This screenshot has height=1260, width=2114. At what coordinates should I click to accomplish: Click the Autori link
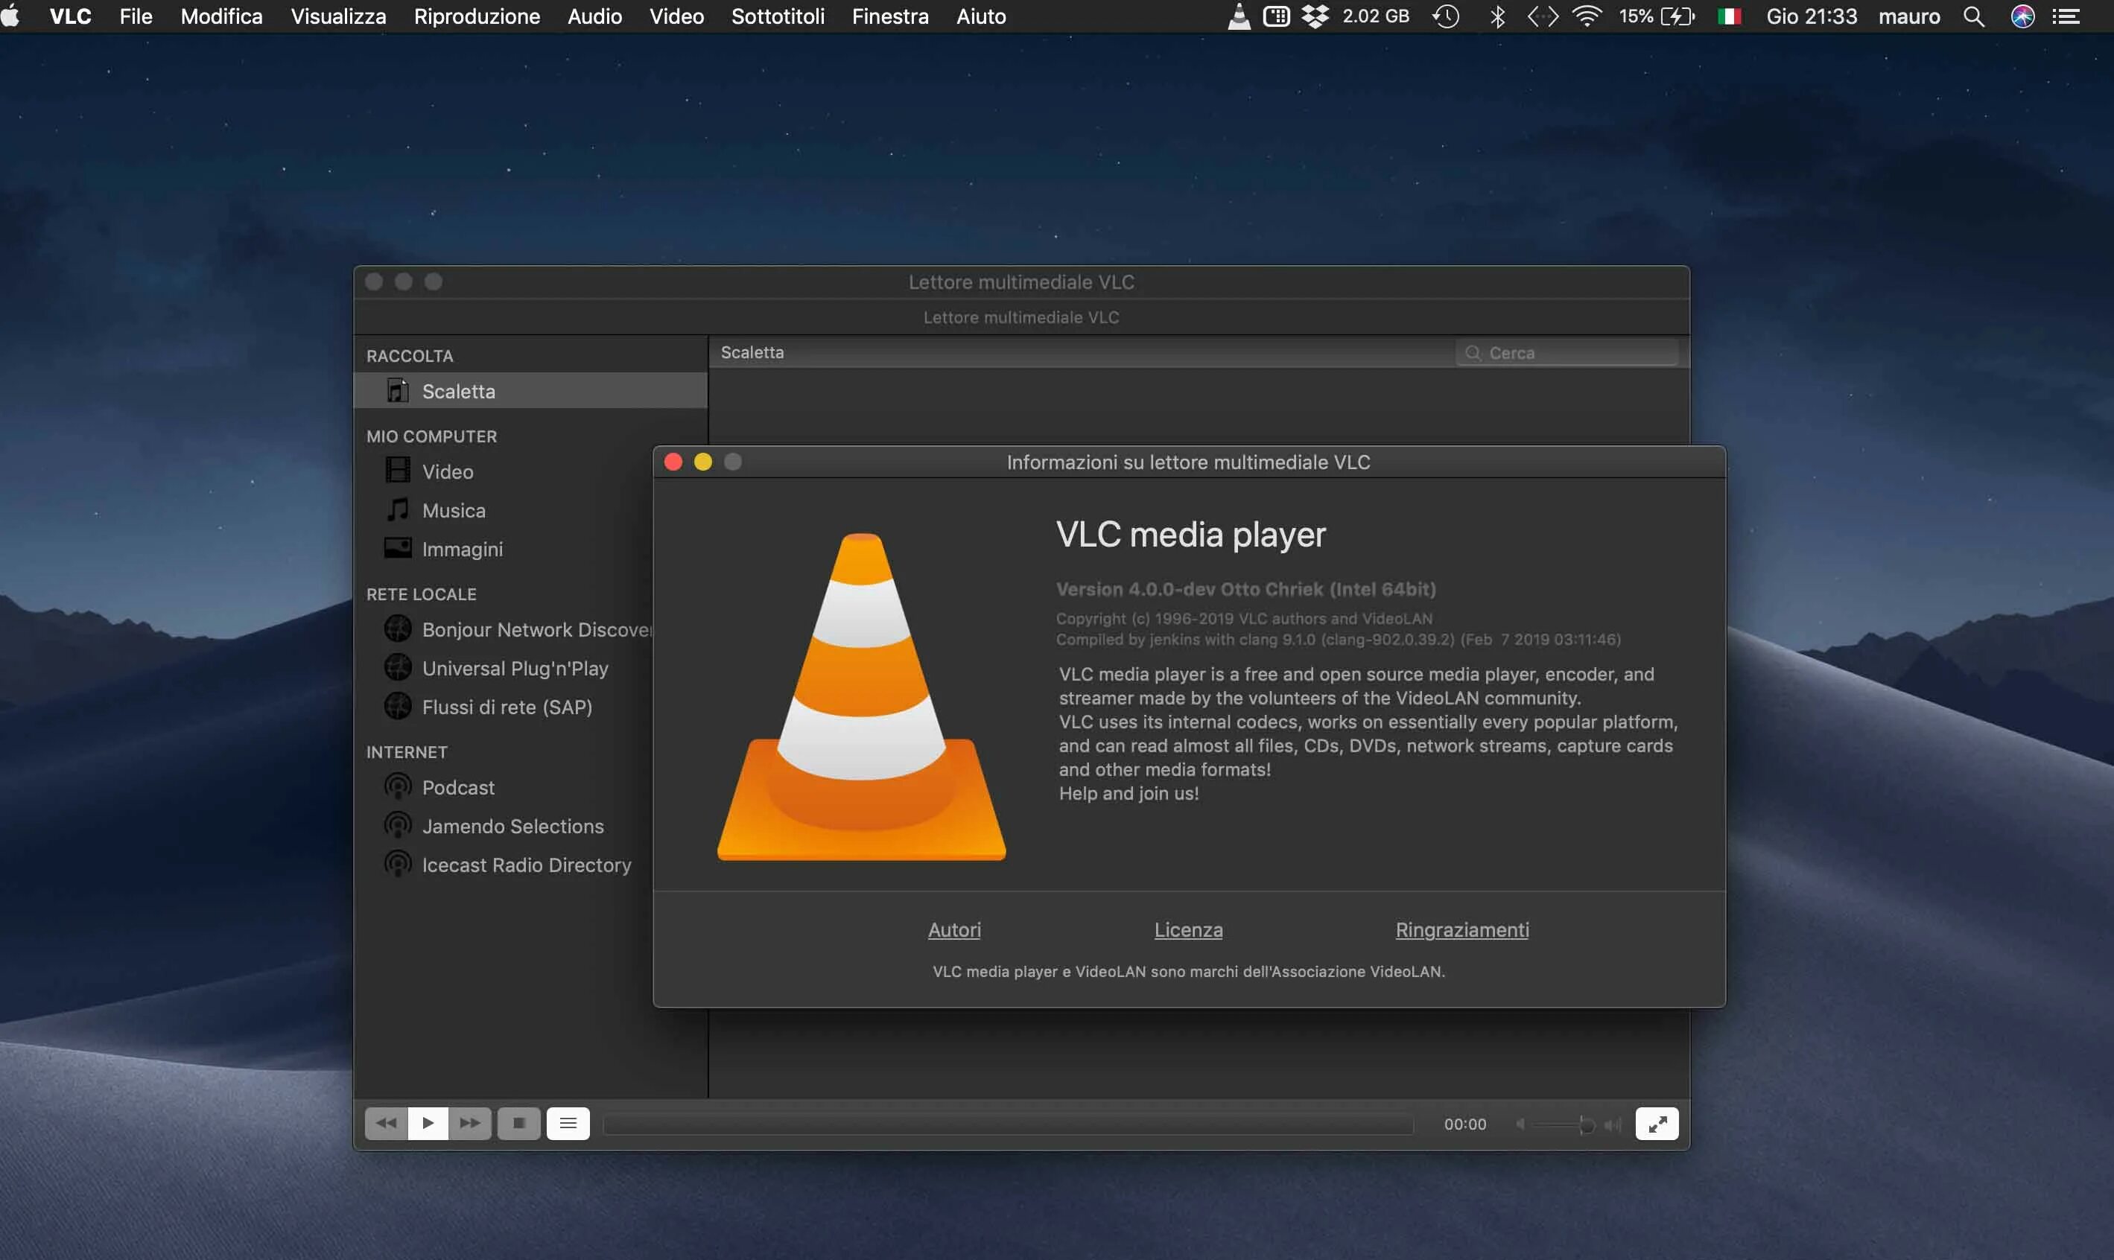953,929
